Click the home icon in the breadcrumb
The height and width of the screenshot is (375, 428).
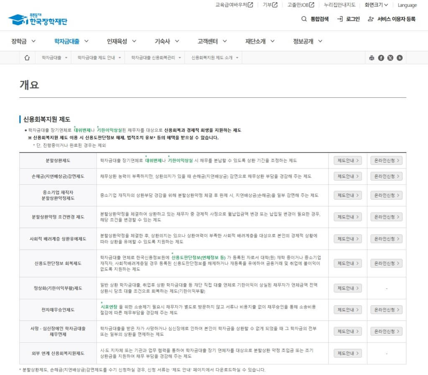coord(27,58)
